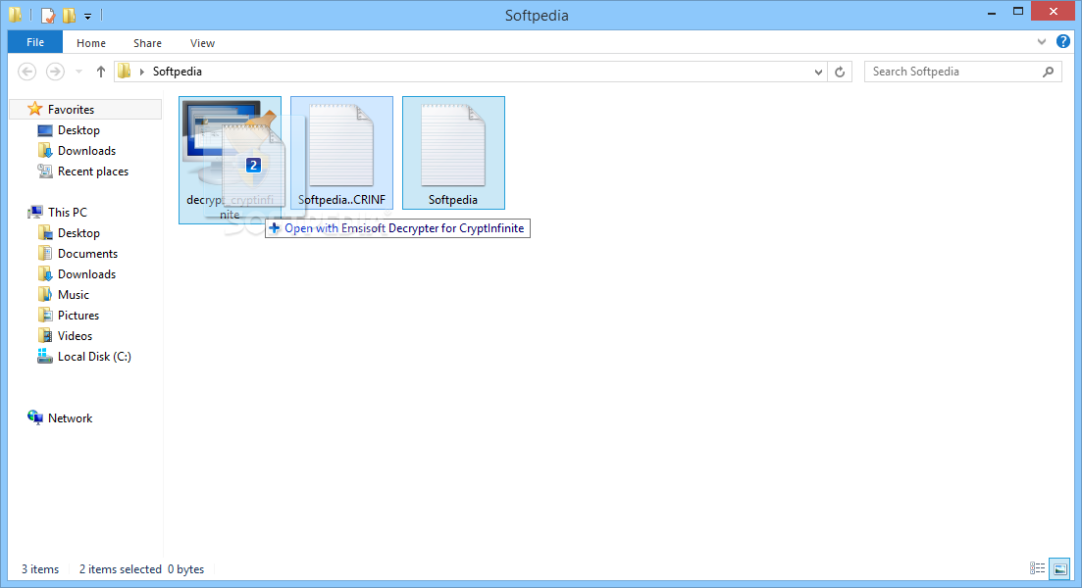Click the Network globe icon
Image resolution: width=1082 pixels, height=588 pixels.
pos(34,417)
